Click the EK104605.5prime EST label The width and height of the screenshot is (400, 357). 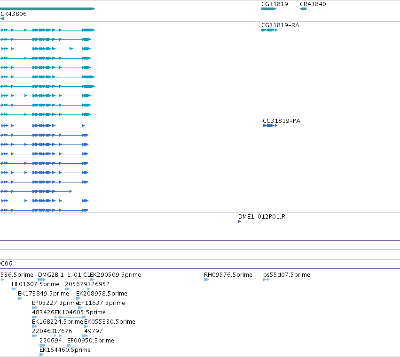[80, 312]
